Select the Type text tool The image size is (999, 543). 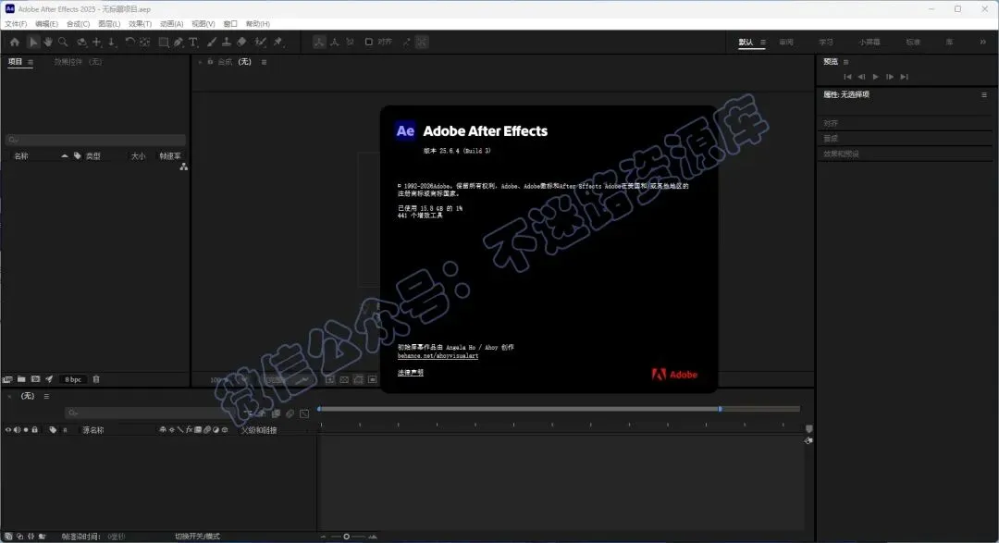pyautogui.click(x=193, y=42)
